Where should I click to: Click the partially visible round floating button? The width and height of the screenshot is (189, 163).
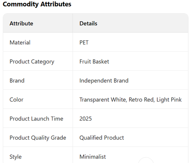[146, 160]
